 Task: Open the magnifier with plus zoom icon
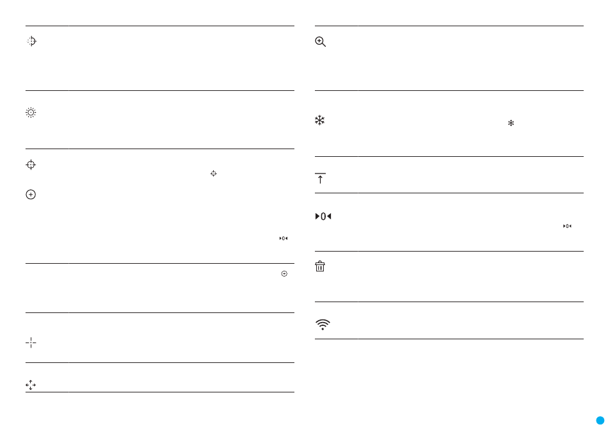(x=320, y=42)
